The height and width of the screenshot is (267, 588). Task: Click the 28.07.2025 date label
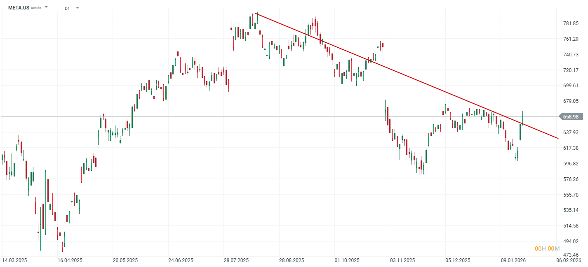pos(236,260)
